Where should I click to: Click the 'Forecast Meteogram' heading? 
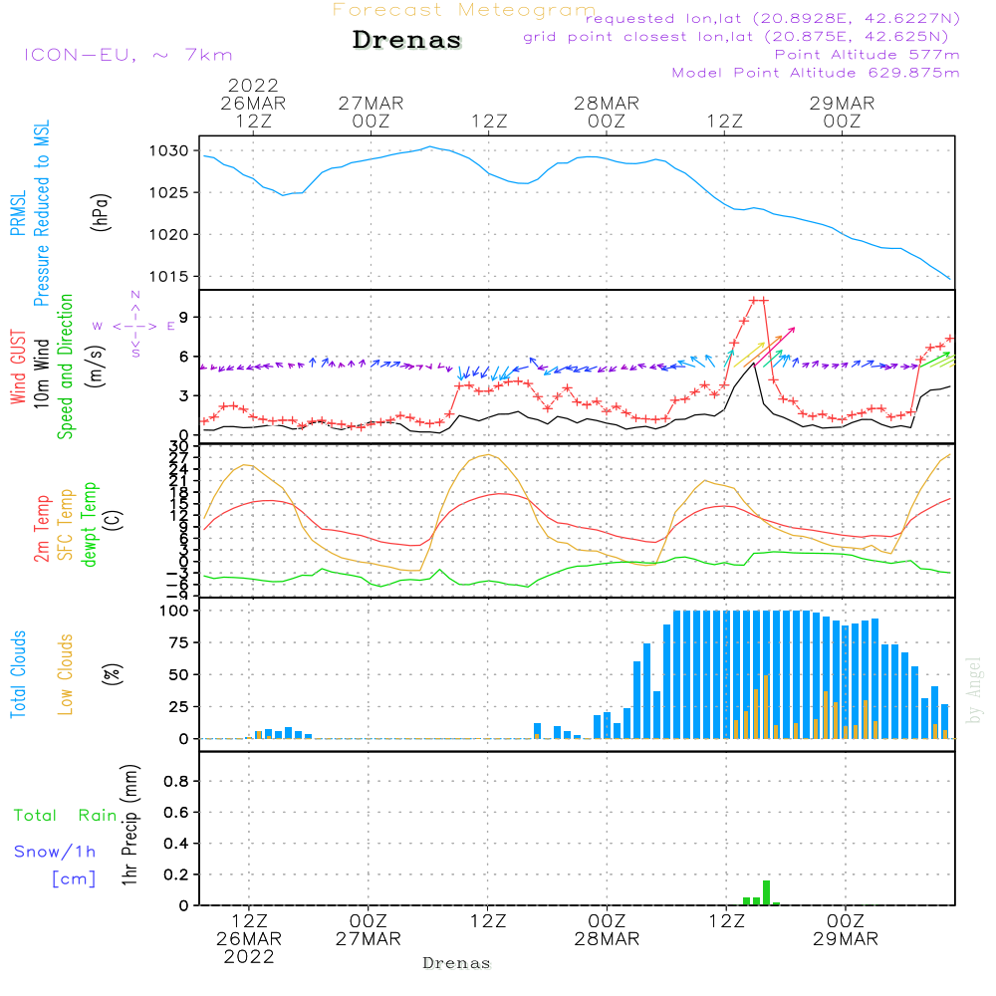[464, 10]
